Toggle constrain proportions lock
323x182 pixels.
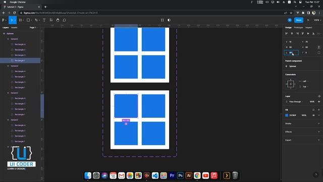point(319,47)
